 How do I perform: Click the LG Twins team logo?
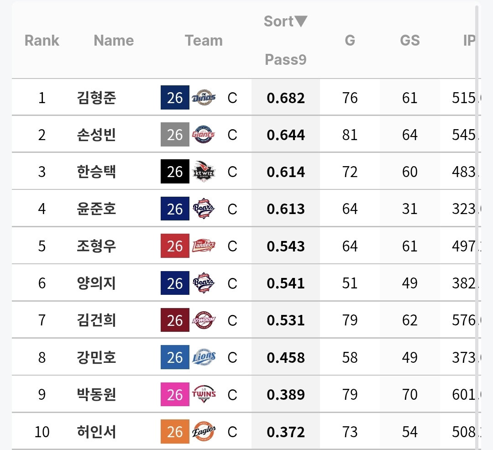[204, 394]
